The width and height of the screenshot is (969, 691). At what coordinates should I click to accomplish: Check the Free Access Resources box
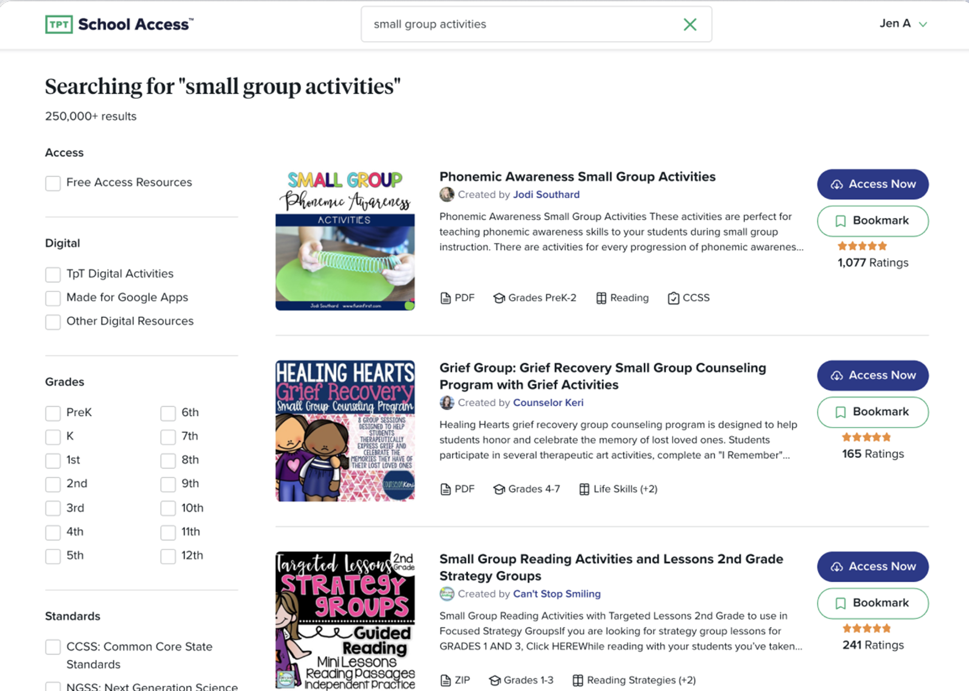pyautogui.click(x=53, y=183)
